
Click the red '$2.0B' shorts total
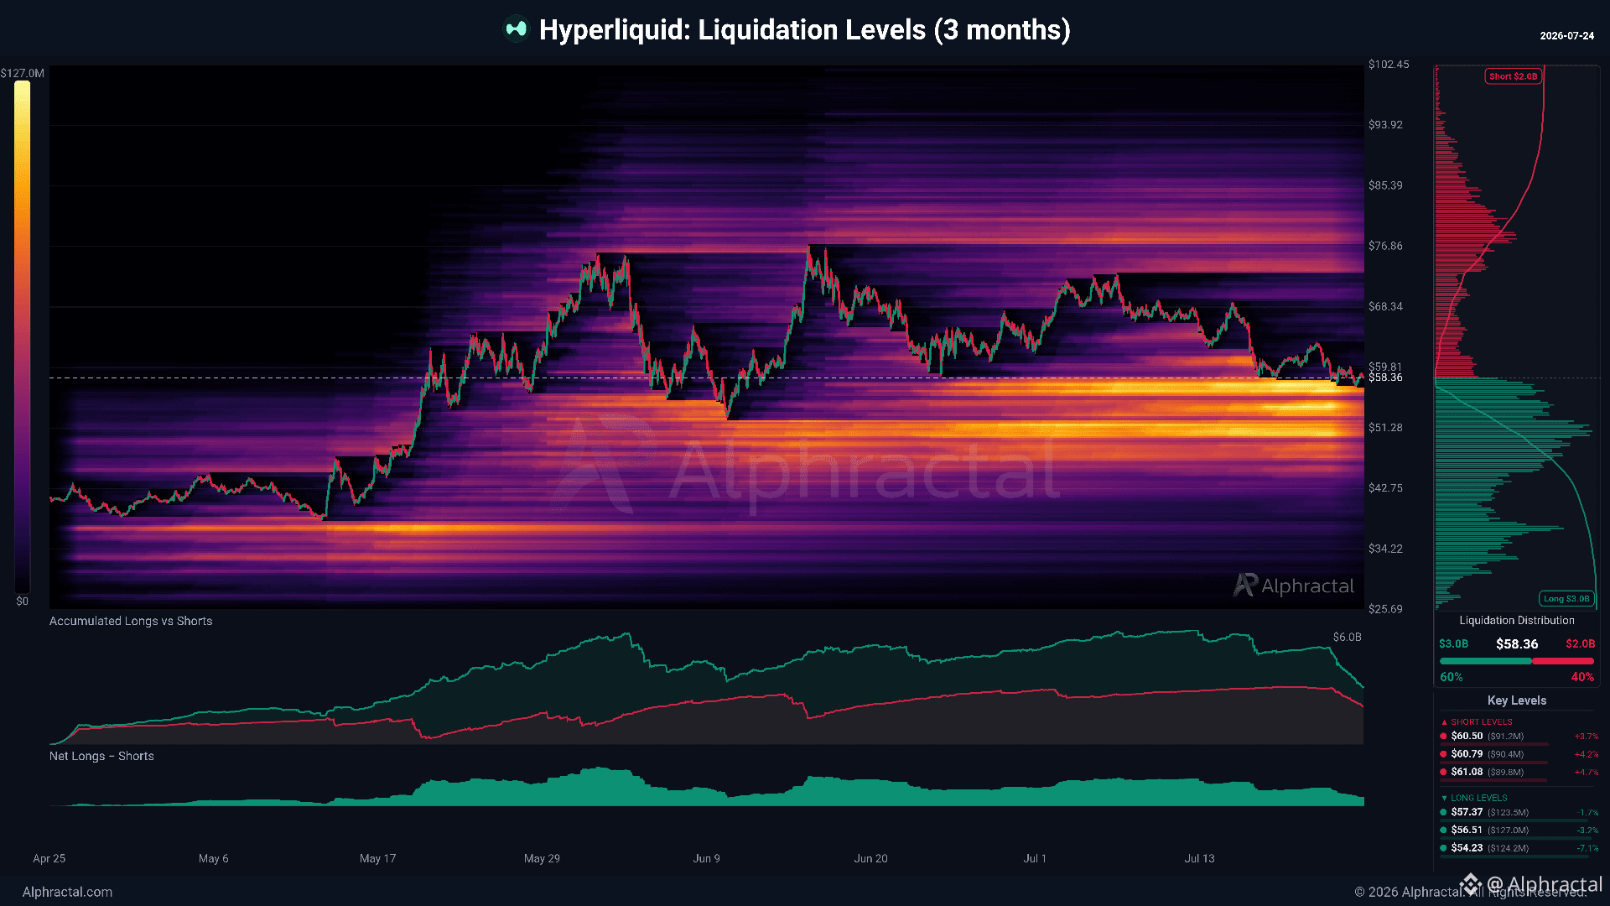1581,644
